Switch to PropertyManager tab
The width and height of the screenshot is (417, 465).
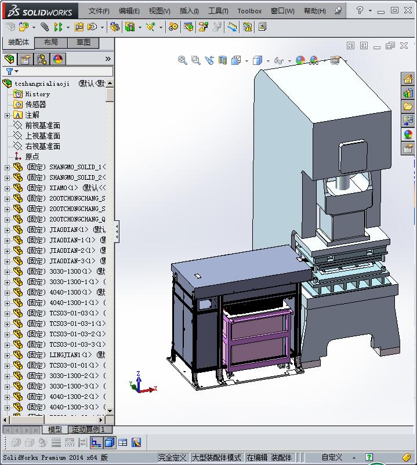click(26, 59)
